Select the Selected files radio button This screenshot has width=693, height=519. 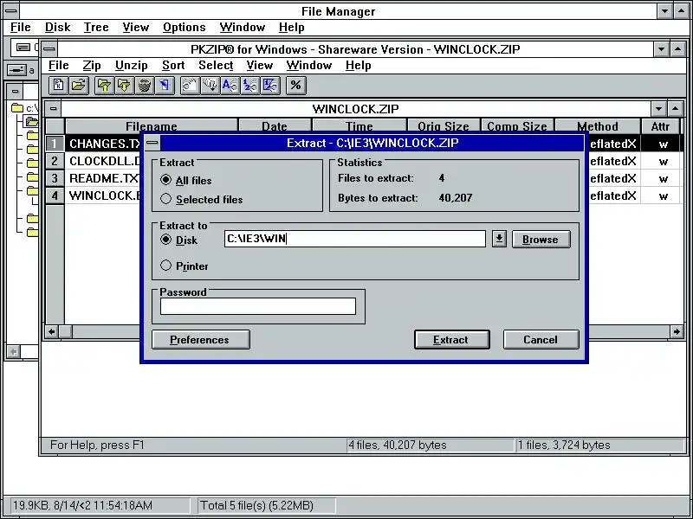click(x=201, y=199)
